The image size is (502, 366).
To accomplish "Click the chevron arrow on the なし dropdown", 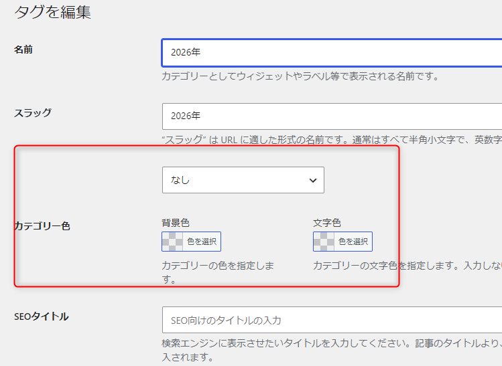I will tap(312, 181).
